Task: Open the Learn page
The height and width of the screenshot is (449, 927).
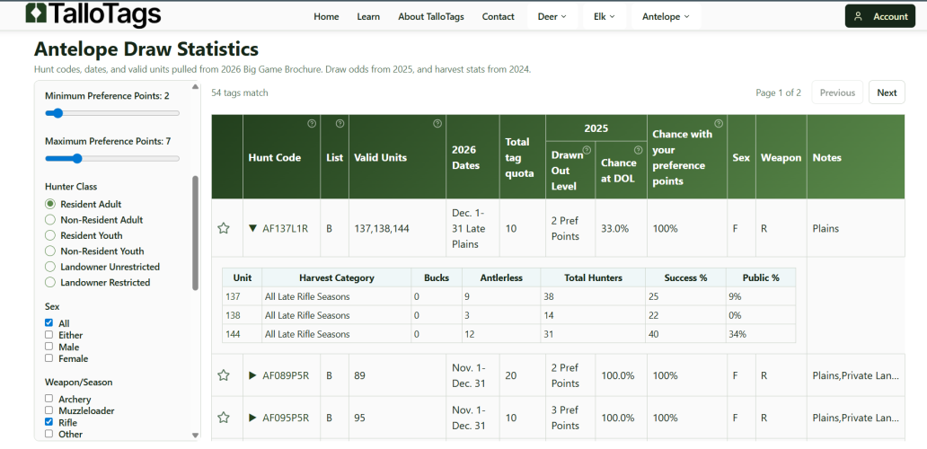Action: click(x=368, y=16)
